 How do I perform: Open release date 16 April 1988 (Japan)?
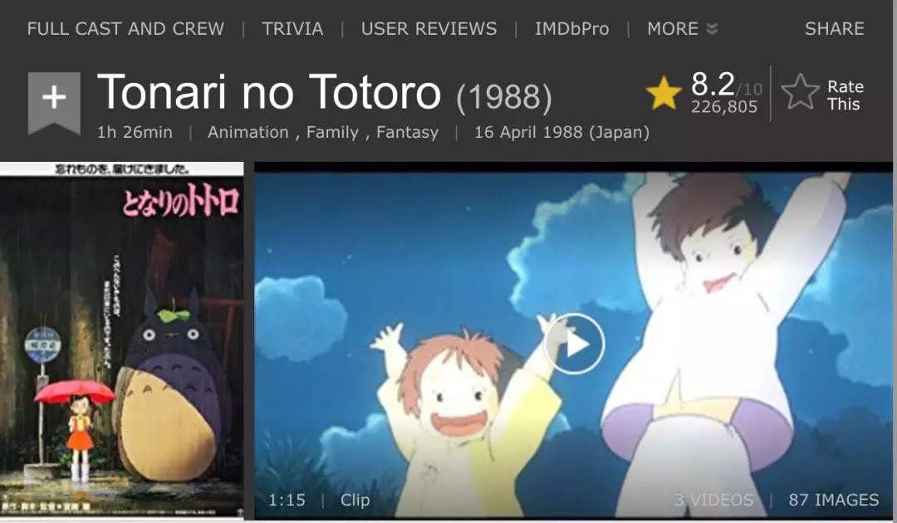click(561, 132)
